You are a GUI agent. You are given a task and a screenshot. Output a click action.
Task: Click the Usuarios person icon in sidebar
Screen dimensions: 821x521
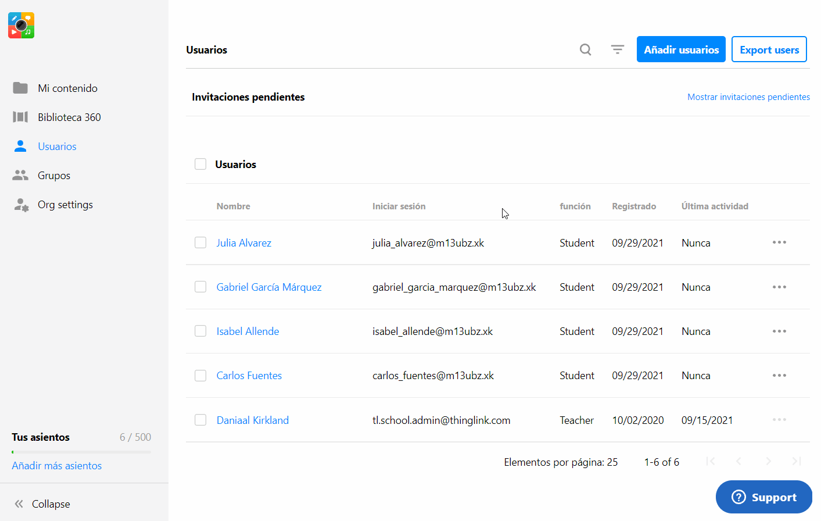[x=20, y=146]
